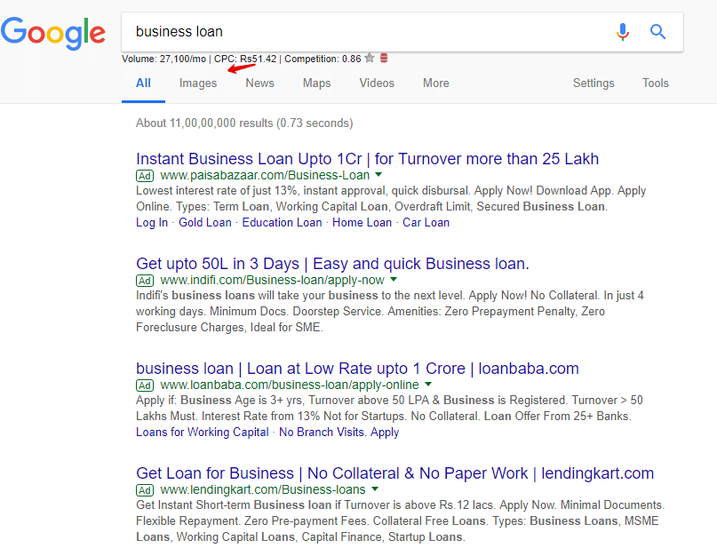Click www.lendingkart.com/Business-loans URL text
Viewport: 717px width, 548px height.
(x=263, y=490)
